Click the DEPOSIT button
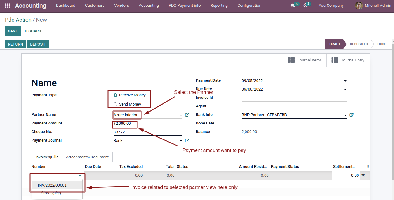Image resolution: width=394 pixels, height=200 pixels. point(38,44)
